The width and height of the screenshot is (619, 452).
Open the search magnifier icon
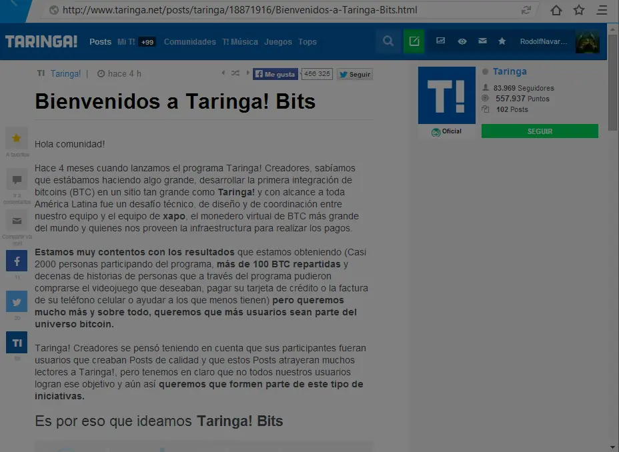388,41
